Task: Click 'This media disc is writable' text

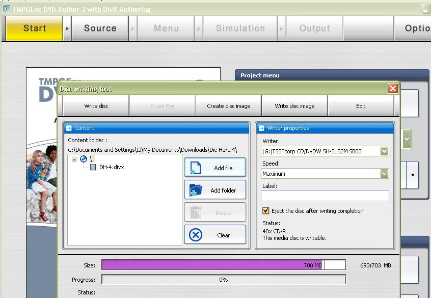Action: pyautogui.click(x=294, y=238)
